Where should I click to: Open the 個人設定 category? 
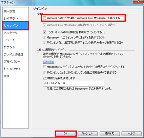tap(9, 11)
